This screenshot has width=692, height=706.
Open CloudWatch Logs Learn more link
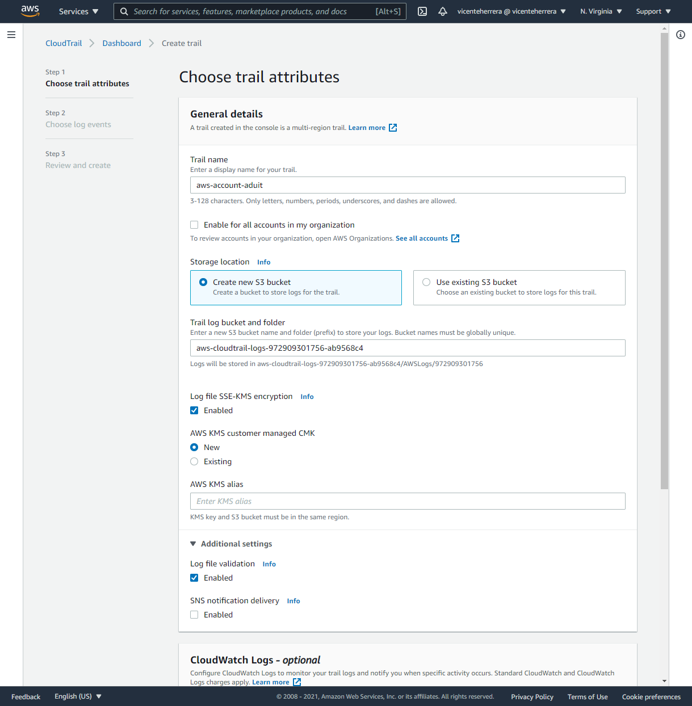click(270, 682)
